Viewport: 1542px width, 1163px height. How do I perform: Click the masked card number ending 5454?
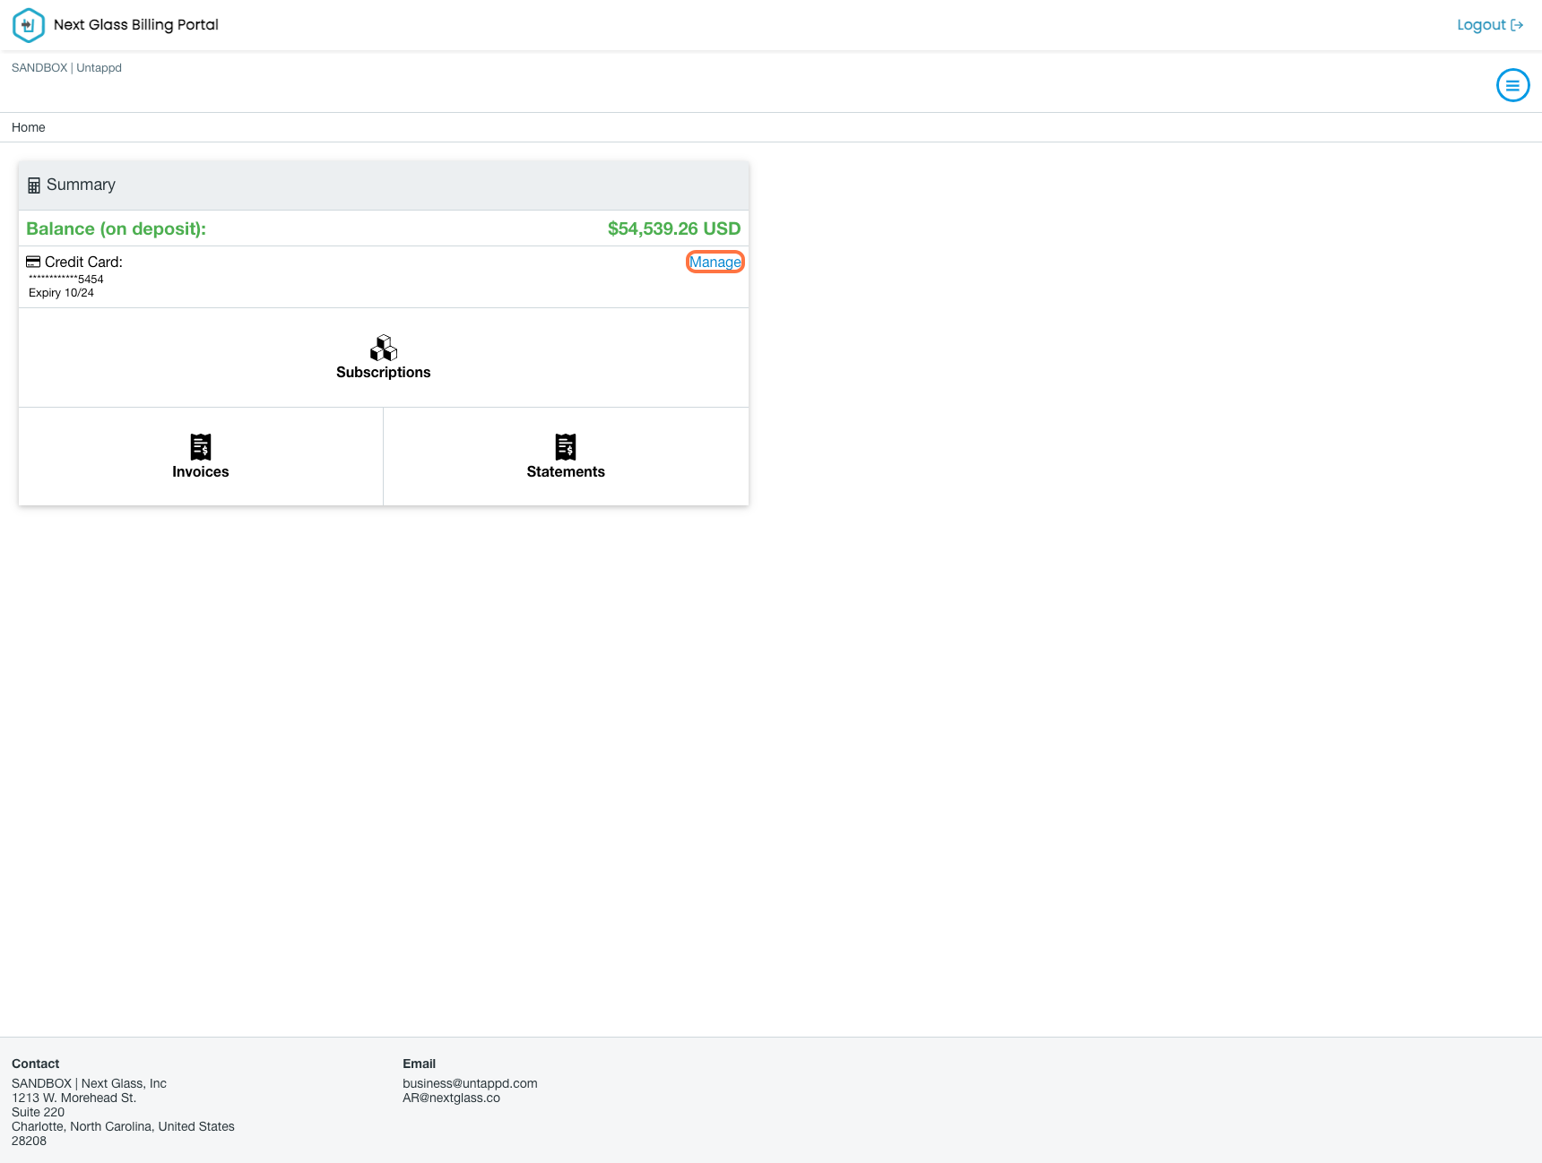66,280
